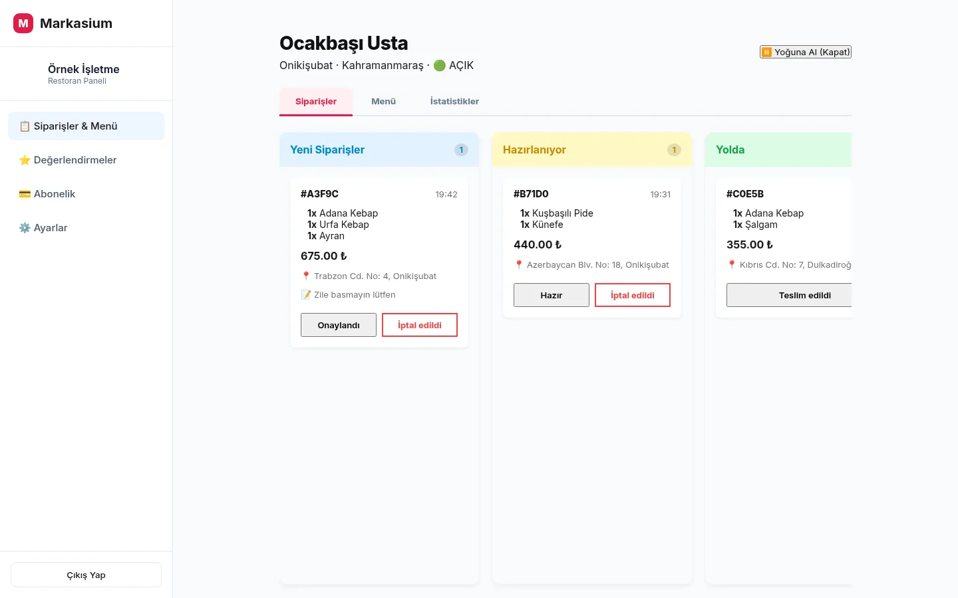The height and width of the screenshot is (598, 958).
Task: Click the Kuşbaşılı Pide item line
Action: 557,213
